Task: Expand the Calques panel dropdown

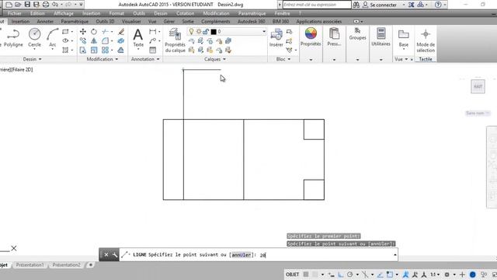Action: (x=215, y=59)
